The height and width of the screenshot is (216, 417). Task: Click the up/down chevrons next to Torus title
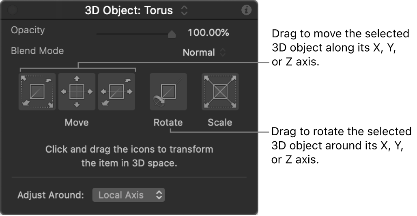(185, 11)
